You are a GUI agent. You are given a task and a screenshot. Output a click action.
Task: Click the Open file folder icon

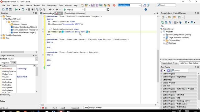click(x=86, y=5)
